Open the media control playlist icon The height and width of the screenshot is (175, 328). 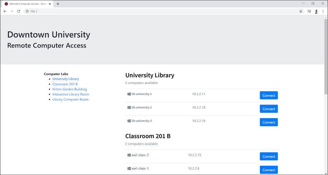pyautogui.click(x=309, y=11)
